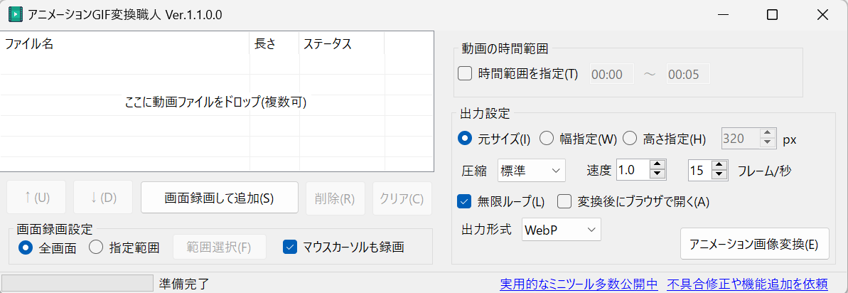Enable 変換後にブラウザで開く option

click(x=564, y=201)
